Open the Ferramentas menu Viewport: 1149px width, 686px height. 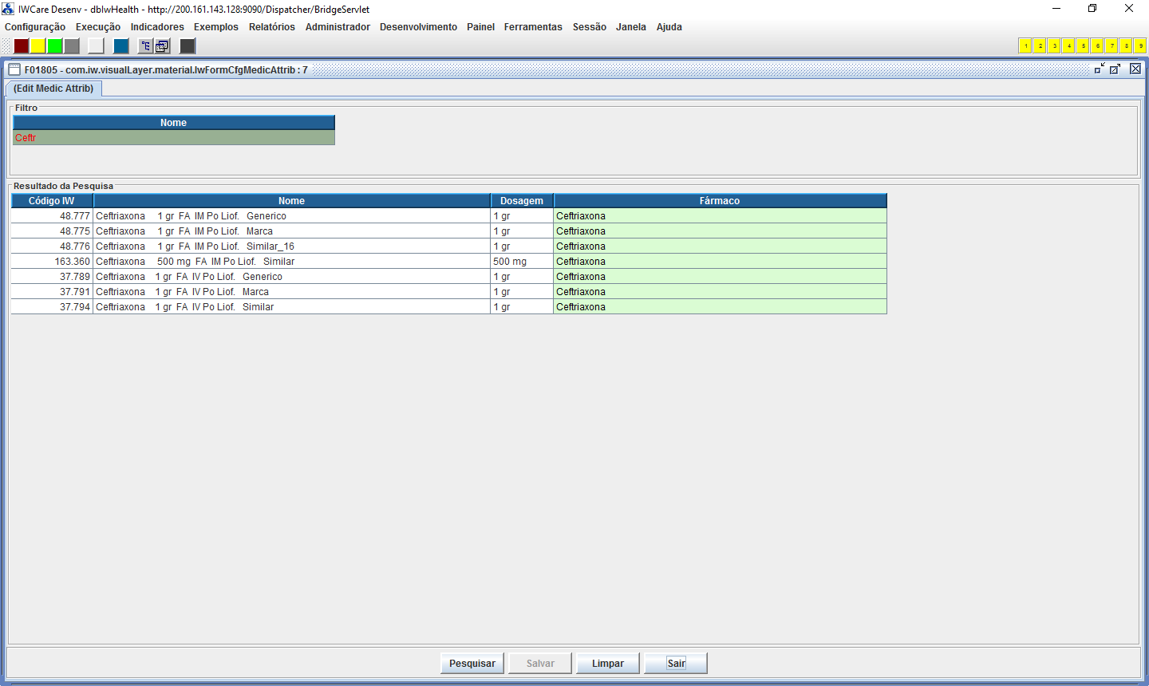533,27
